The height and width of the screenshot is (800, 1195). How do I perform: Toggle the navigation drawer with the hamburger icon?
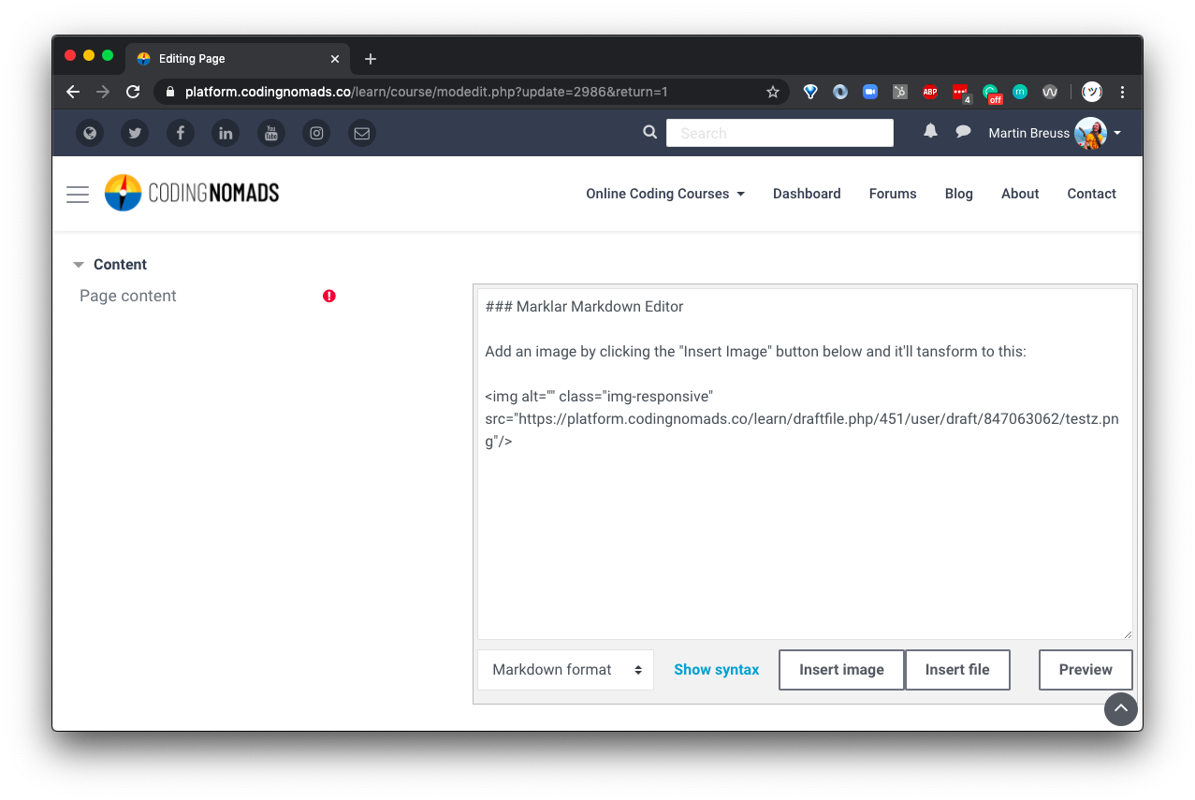tap(78, 194)
